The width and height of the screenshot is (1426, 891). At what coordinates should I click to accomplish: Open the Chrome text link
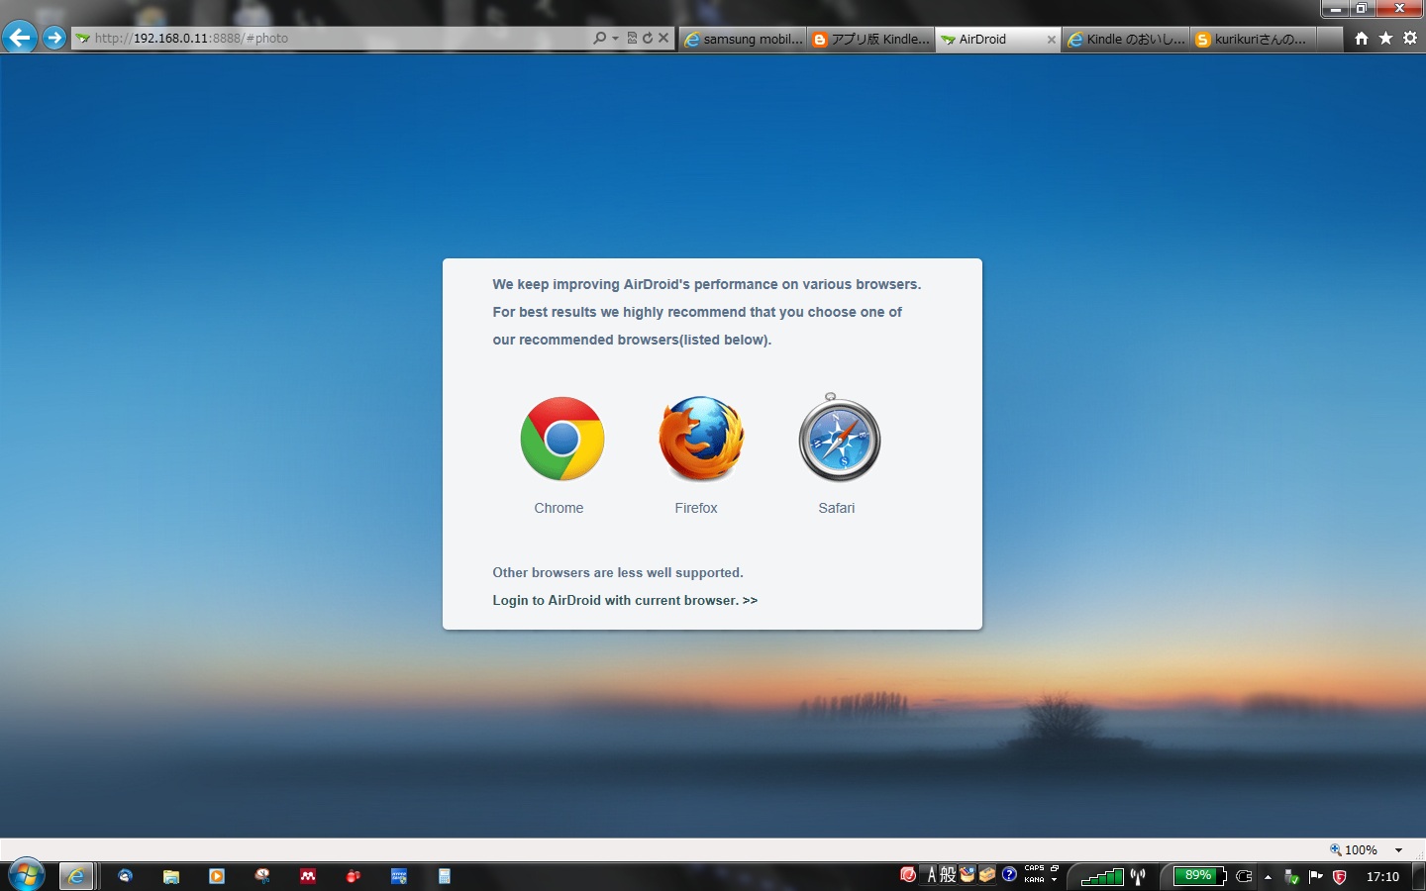coord(559,508)
